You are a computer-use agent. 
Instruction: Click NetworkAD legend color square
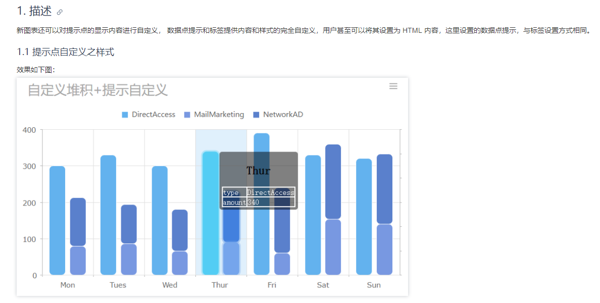tap(257, 115)
